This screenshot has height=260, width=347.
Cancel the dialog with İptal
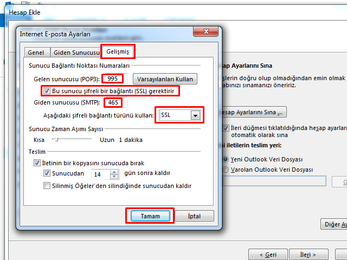coord(194,216)
